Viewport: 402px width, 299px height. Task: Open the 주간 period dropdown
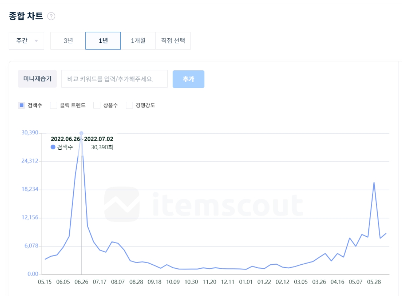[x=26, y=41]
